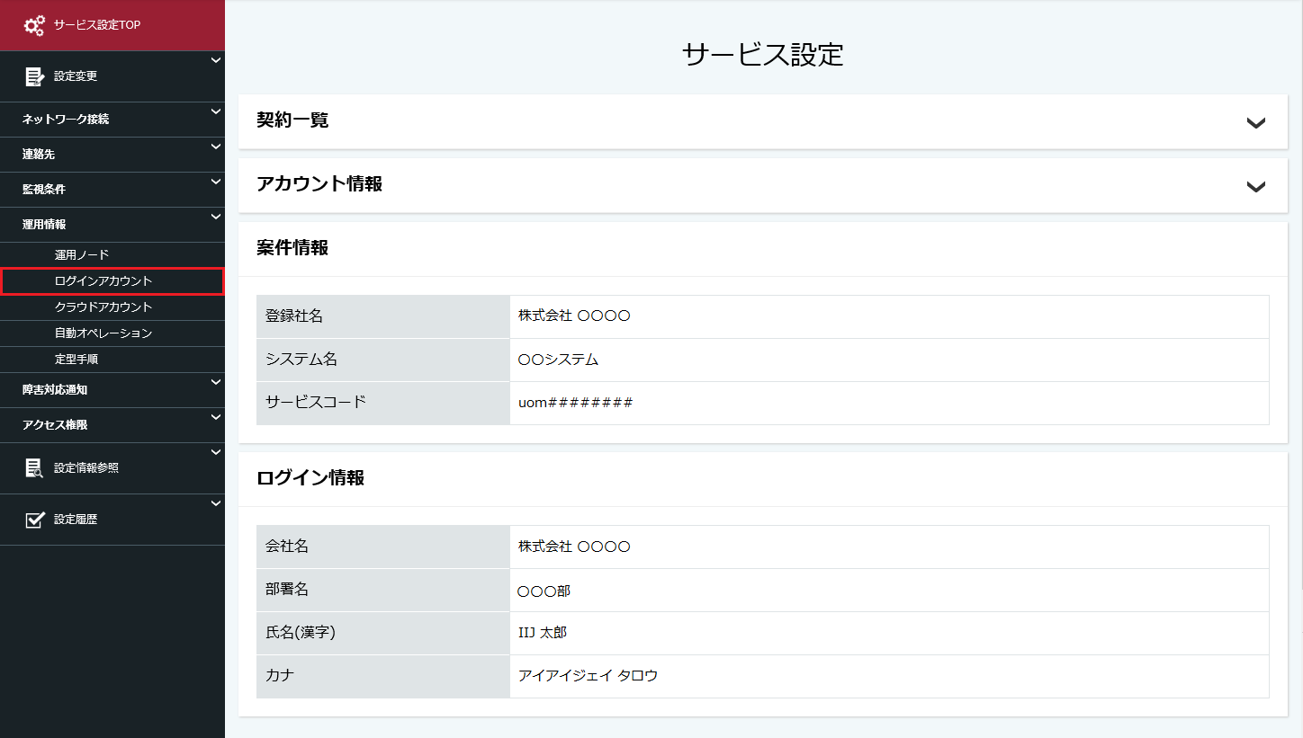This screenshot has width=1303, height=738.
Task: Click the ログイン情報 section heading
Action: pyautogui.click(x=310, y=478)
